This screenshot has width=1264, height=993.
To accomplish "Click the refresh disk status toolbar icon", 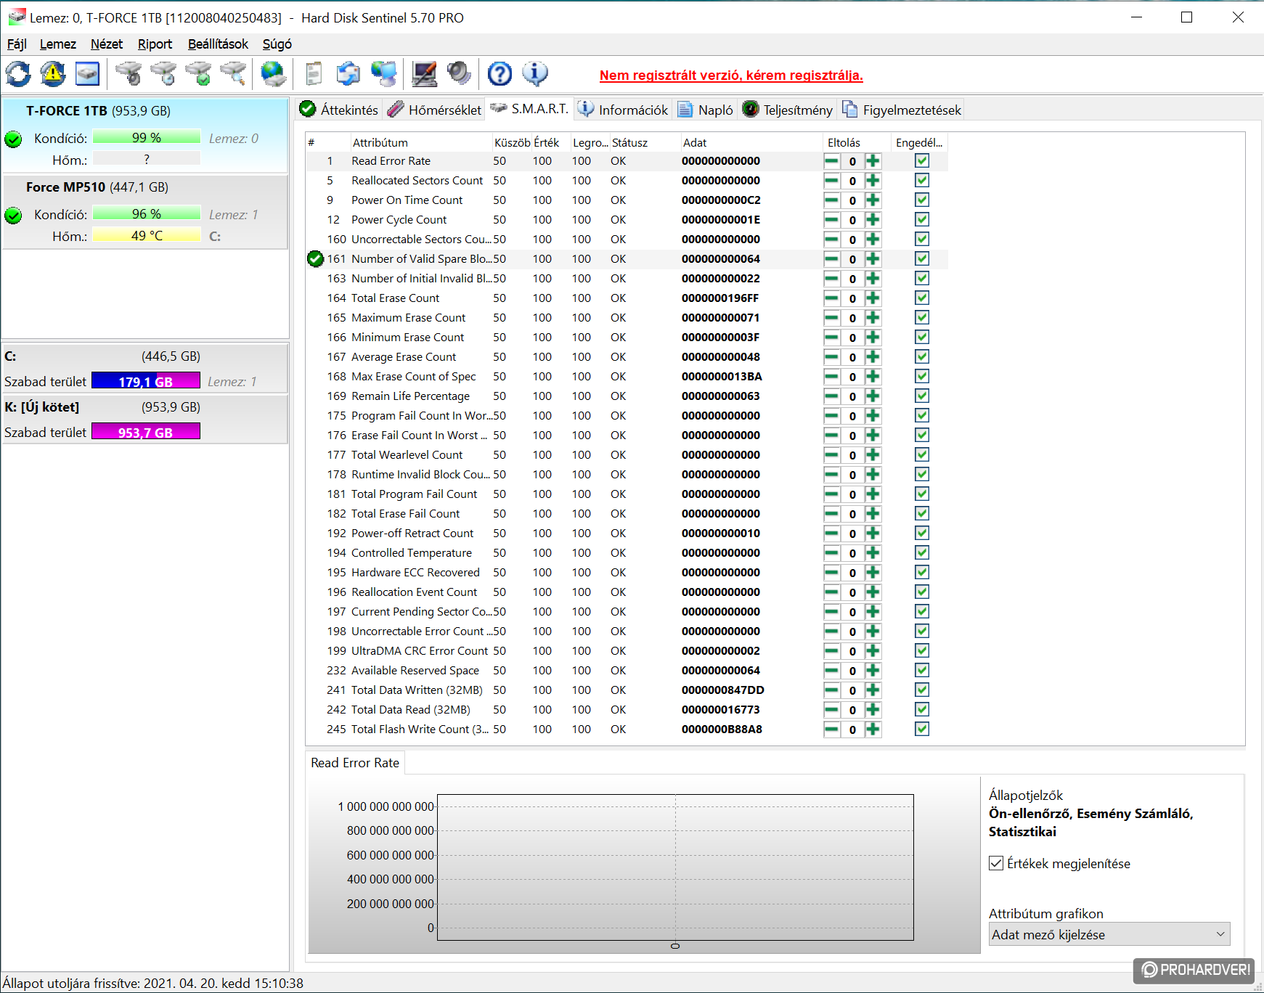I will 18,73.
